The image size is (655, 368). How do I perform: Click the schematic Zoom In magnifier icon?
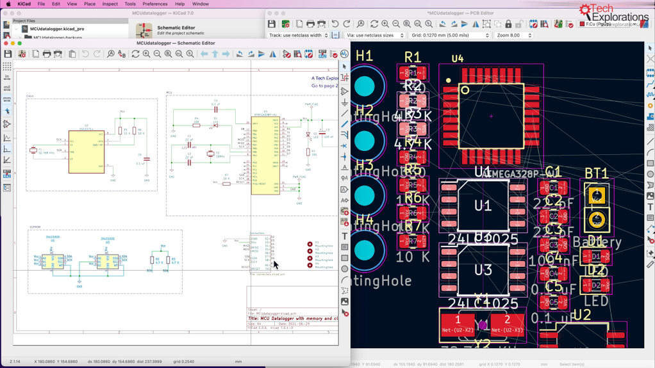[146, 54]
